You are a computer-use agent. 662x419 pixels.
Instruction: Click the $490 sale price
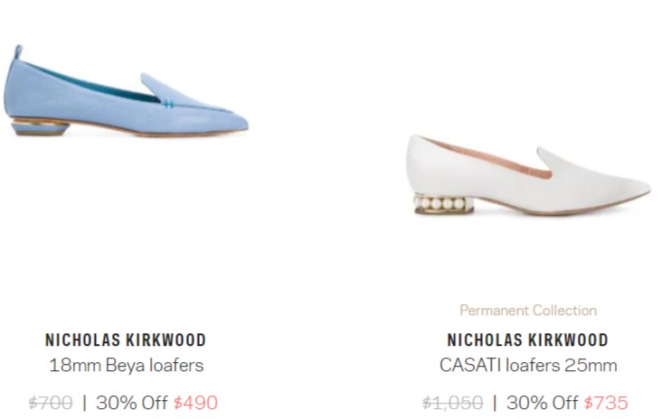pyautogui.click(x=195, y=403)
